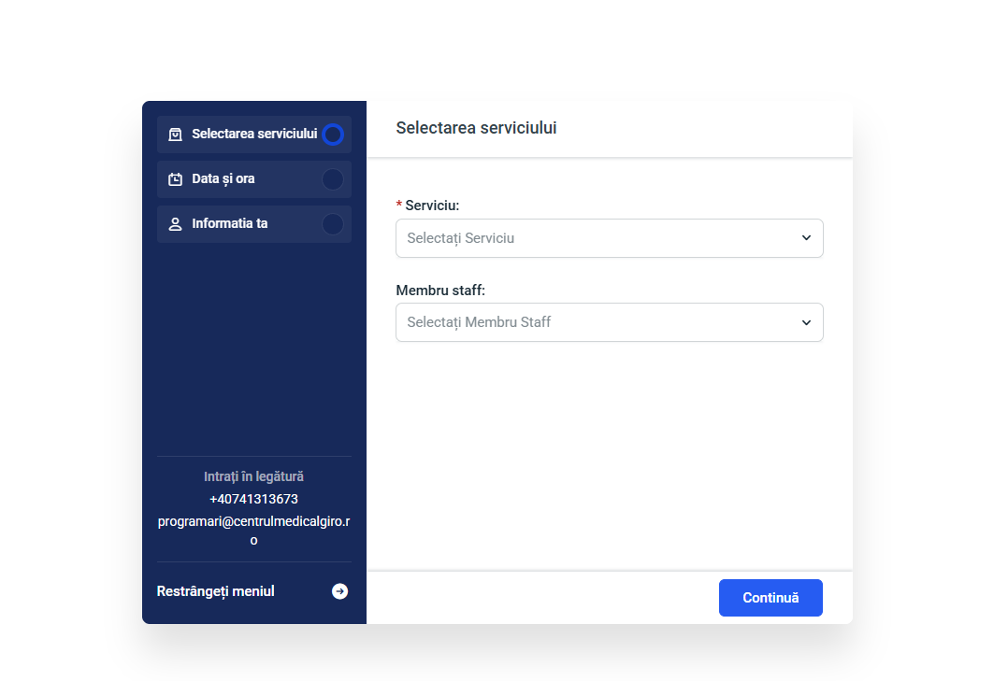Go to the Informatia ta step
The height and width of the screenshot is (681, 1008).
tap(254, 224)
